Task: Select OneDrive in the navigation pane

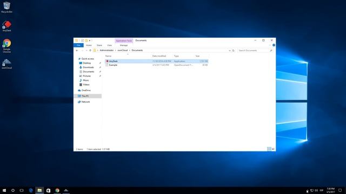Action: coord(86,91)
